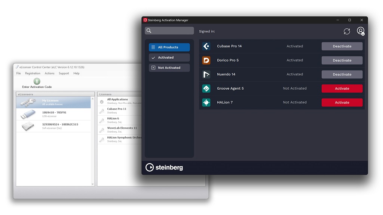Select the WaveLab Elements 11 license row
Viewport: 383px width, 215px height.
120,130
